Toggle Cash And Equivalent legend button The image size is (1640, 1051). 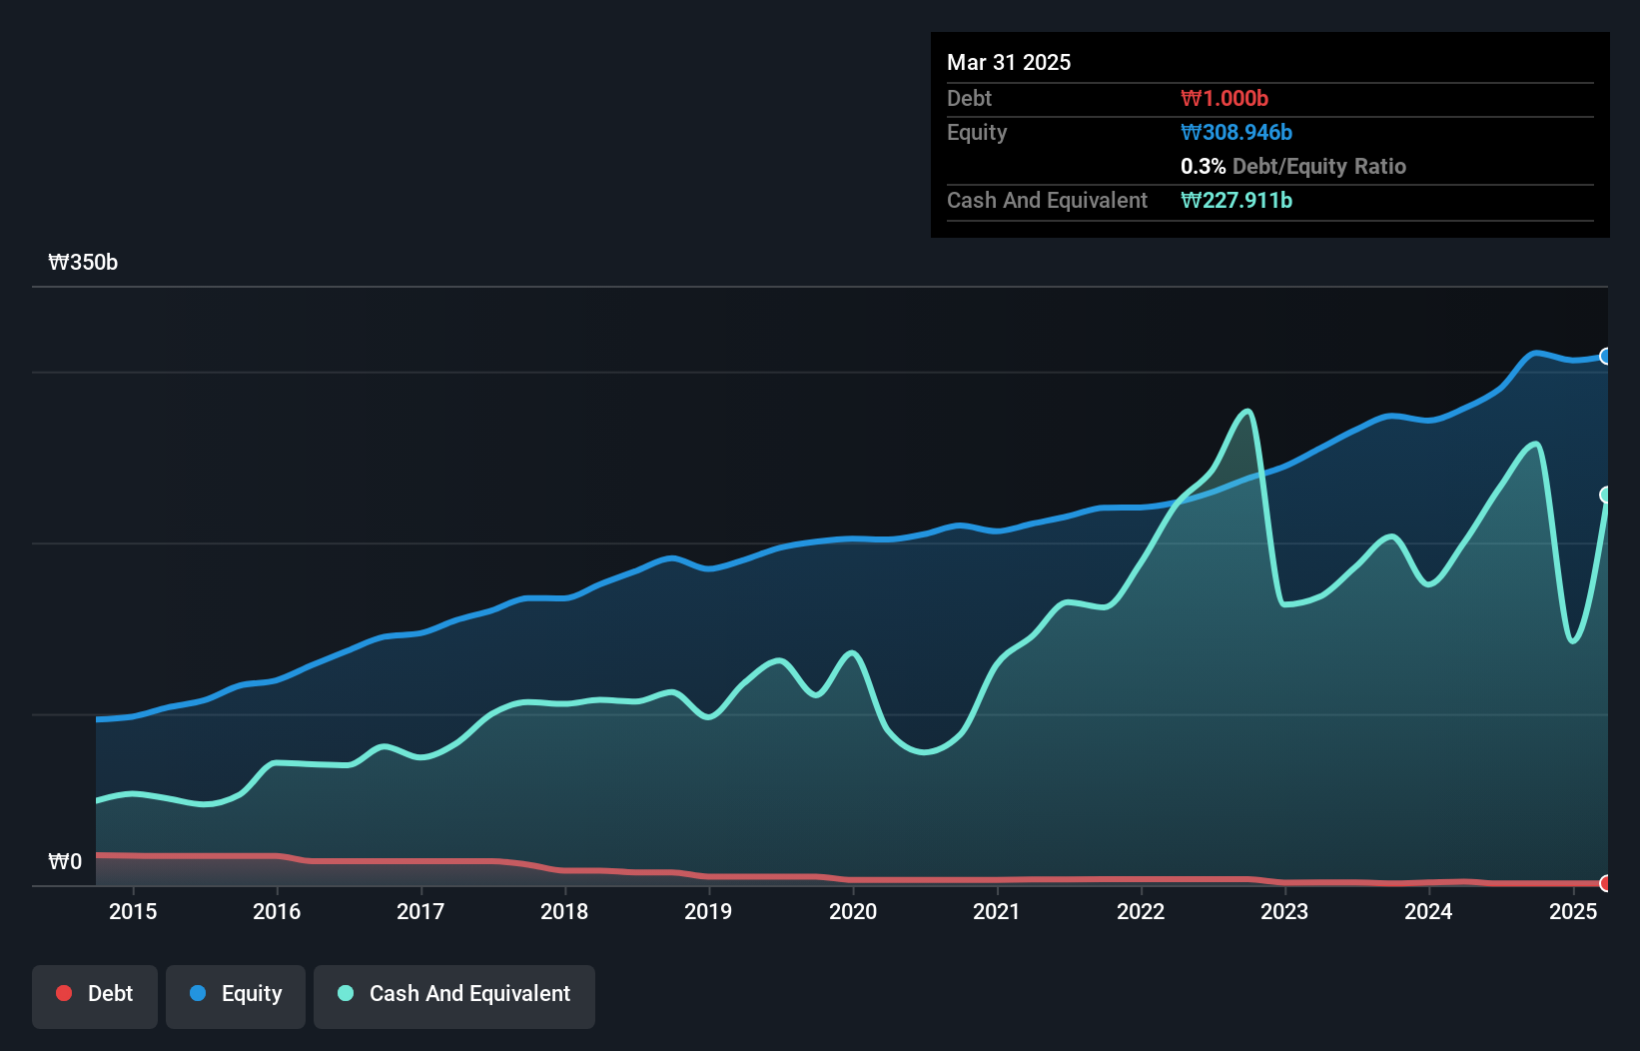(x=454, y=996)
